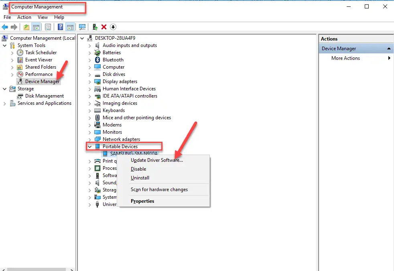Select Uninstall from the context menu

140,178
